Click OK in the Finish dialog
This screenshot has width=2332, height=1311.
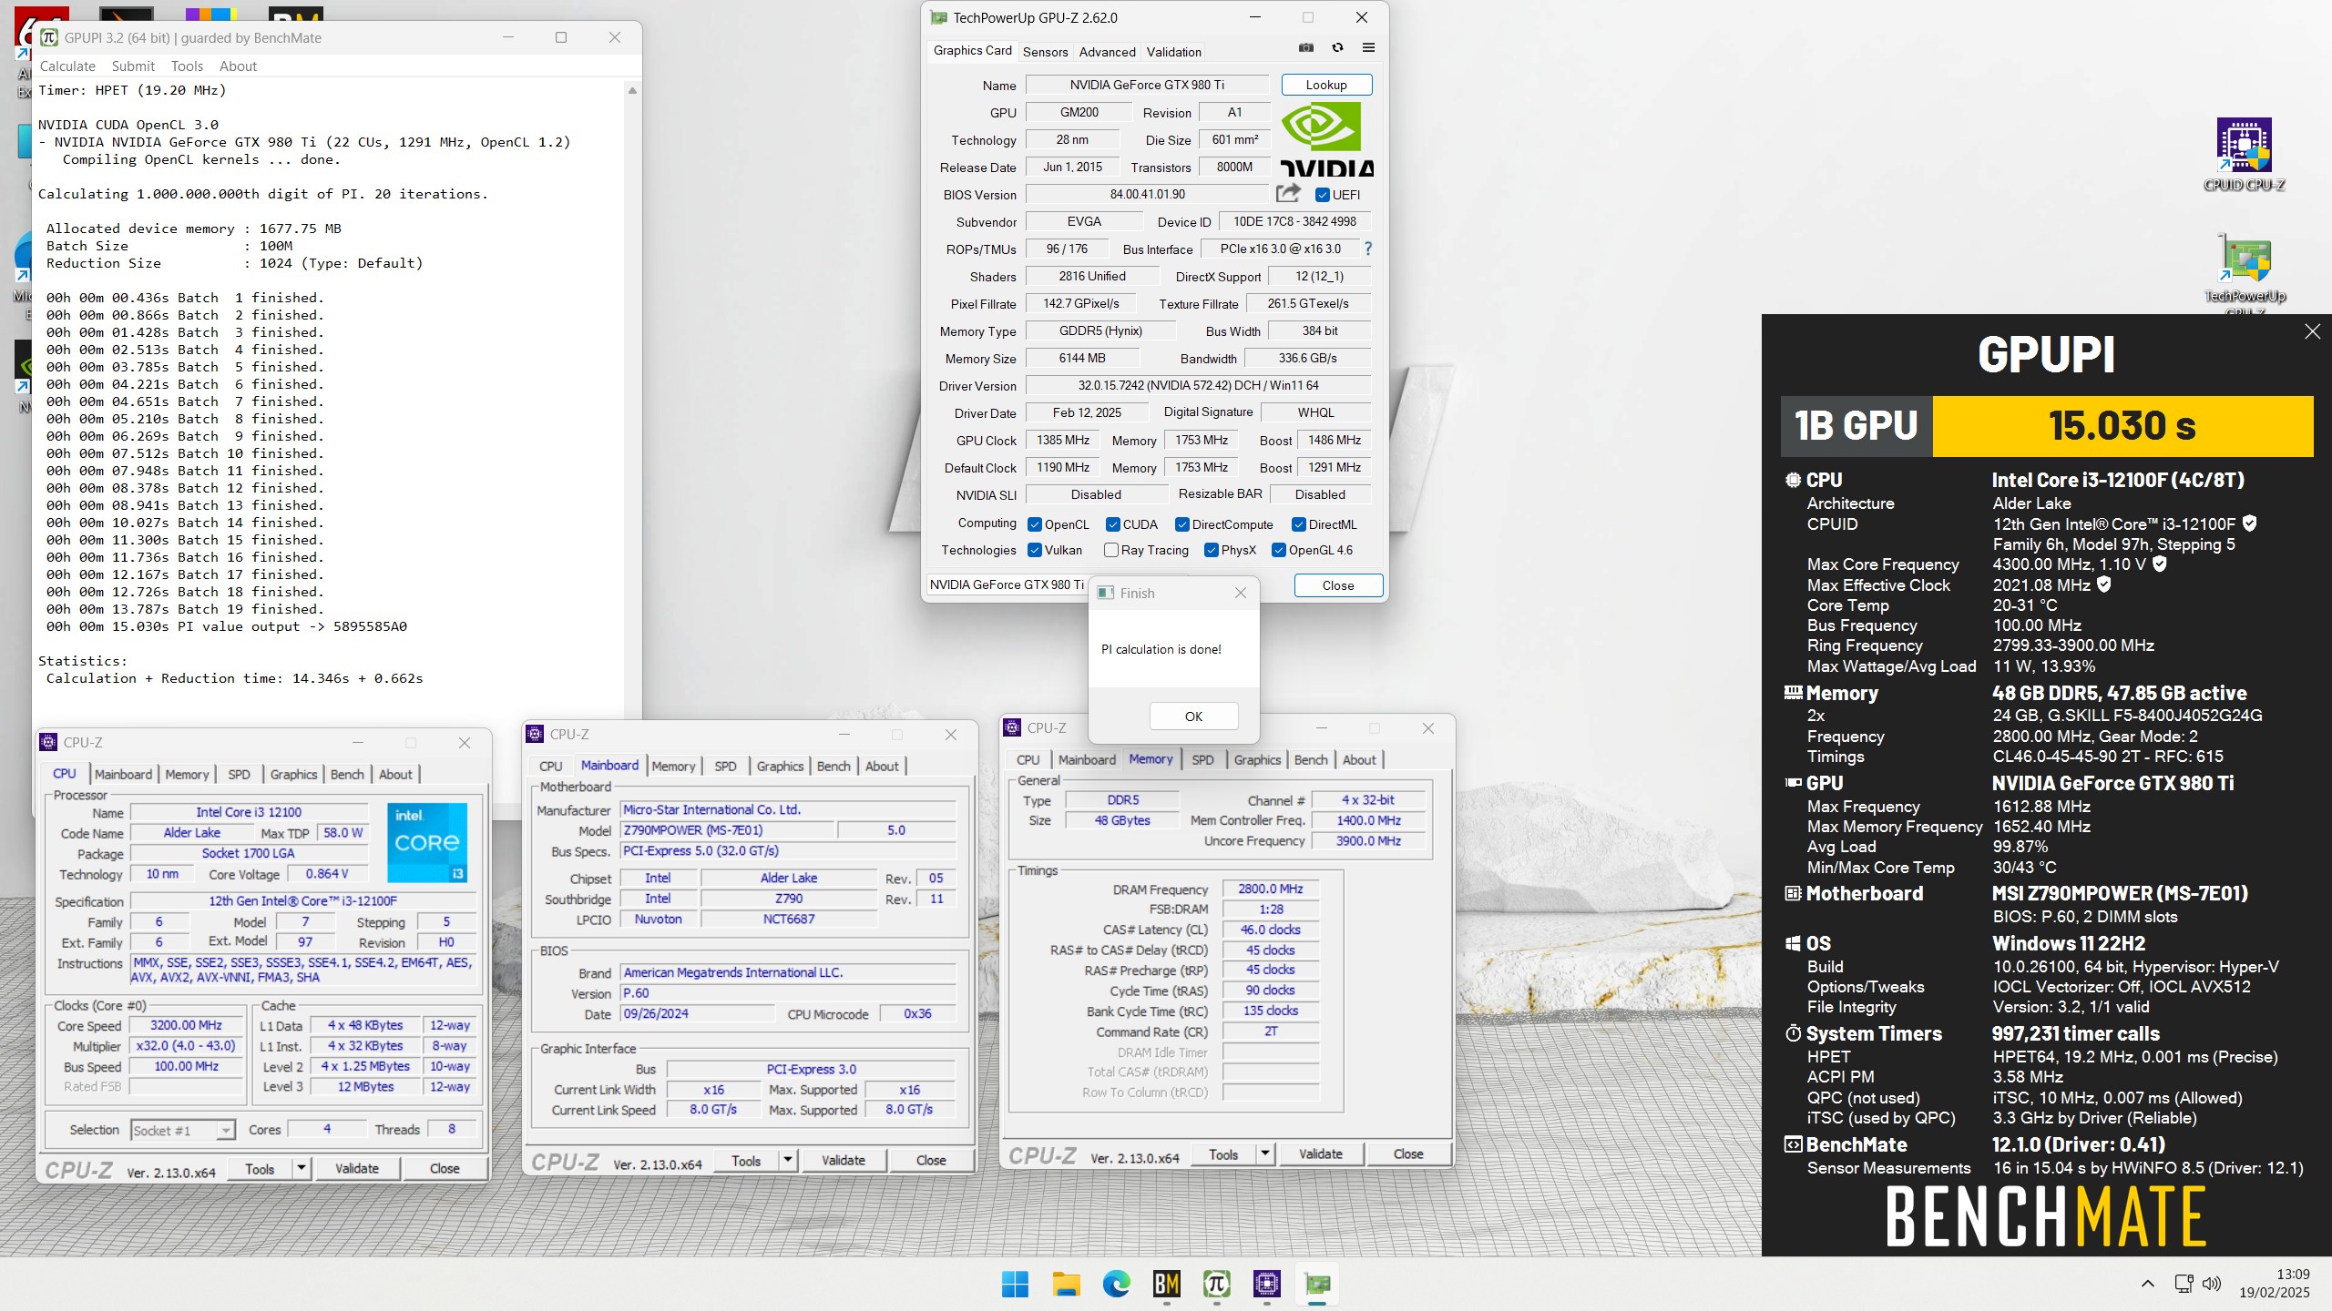click(x=1193, y=716)
